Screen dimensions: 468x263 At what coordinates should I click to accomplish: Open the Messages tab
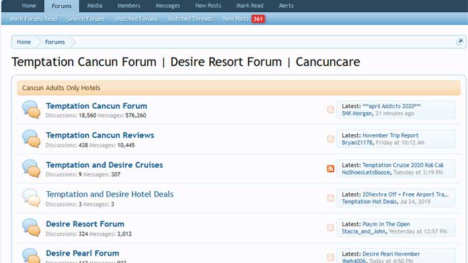tap(167, 5)
